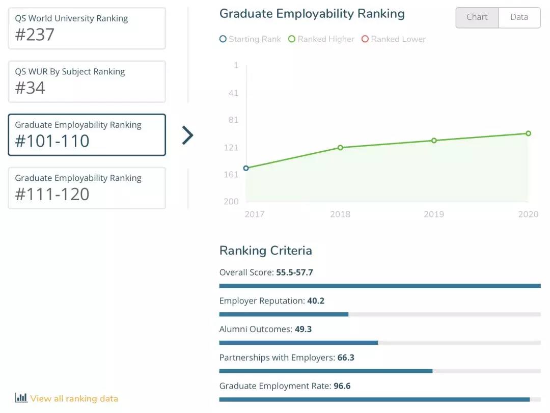Click the 2018 data point on chart
The height and width of the screenshot is (413, 550).
tap(340, 148)
